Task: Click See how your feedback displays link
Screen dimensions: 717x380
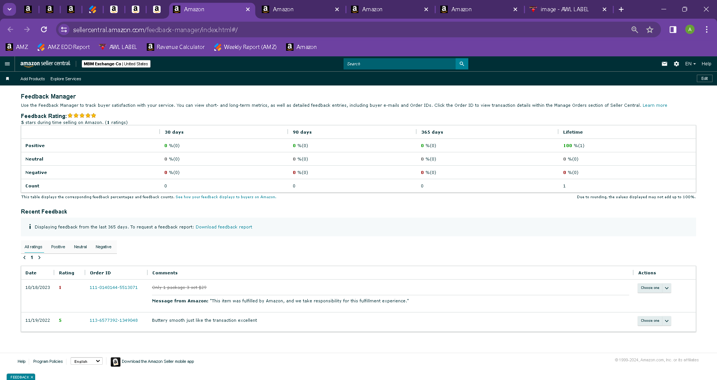Action: click(226, 197)
